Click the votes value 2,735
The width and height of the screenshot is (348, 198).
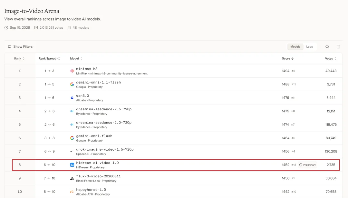point(331,165)
